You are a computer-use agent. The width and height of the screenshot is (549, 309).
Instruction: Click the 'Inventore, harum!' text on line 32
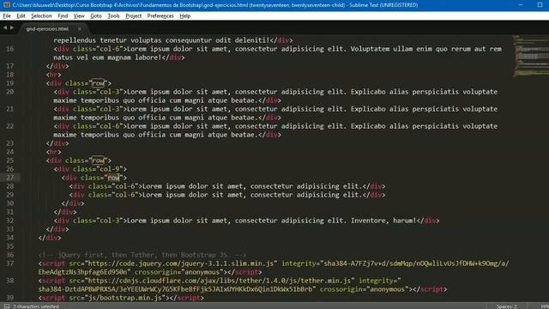(383, 221)
